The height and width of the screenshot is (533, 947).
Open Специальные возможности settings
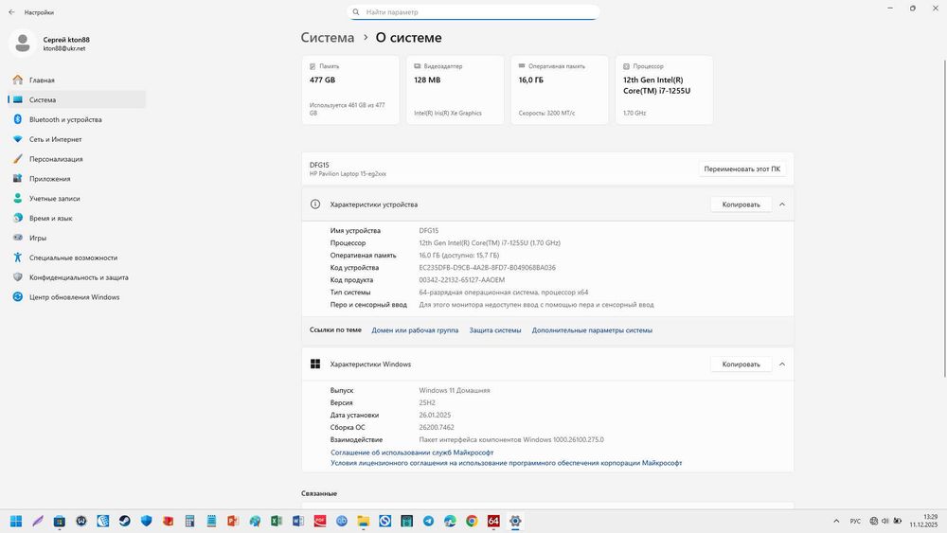tap(76, 258)
